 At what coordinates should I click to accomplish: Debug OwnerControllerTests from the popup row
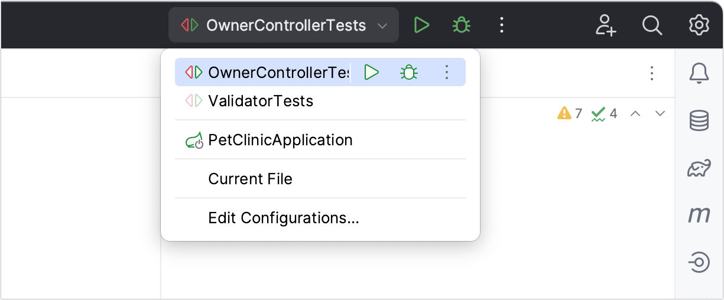[409, 72]
